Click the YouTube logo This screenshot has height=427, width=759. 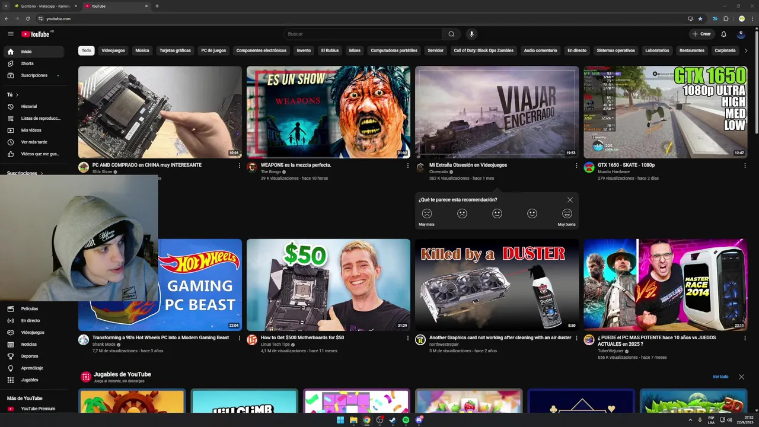click(36, 34)
